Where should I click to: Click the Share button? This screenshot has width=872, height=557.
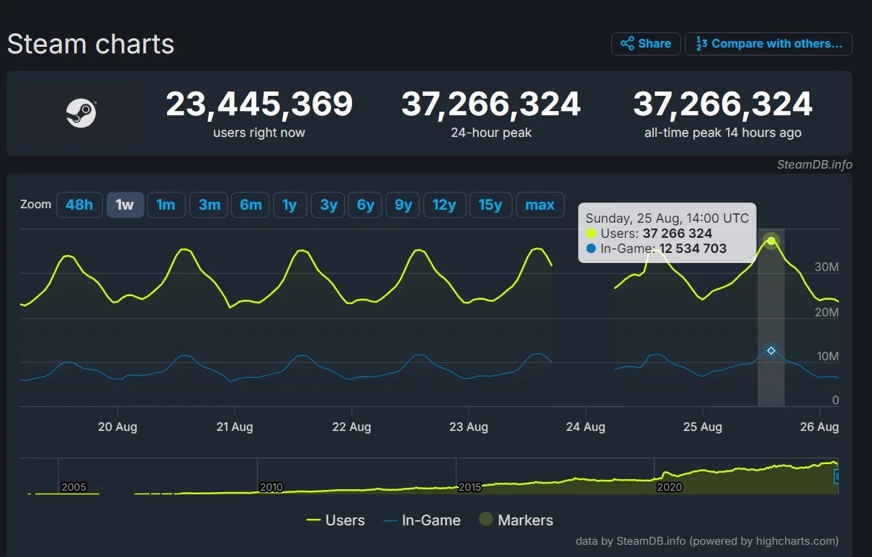[x=646, y=43]
